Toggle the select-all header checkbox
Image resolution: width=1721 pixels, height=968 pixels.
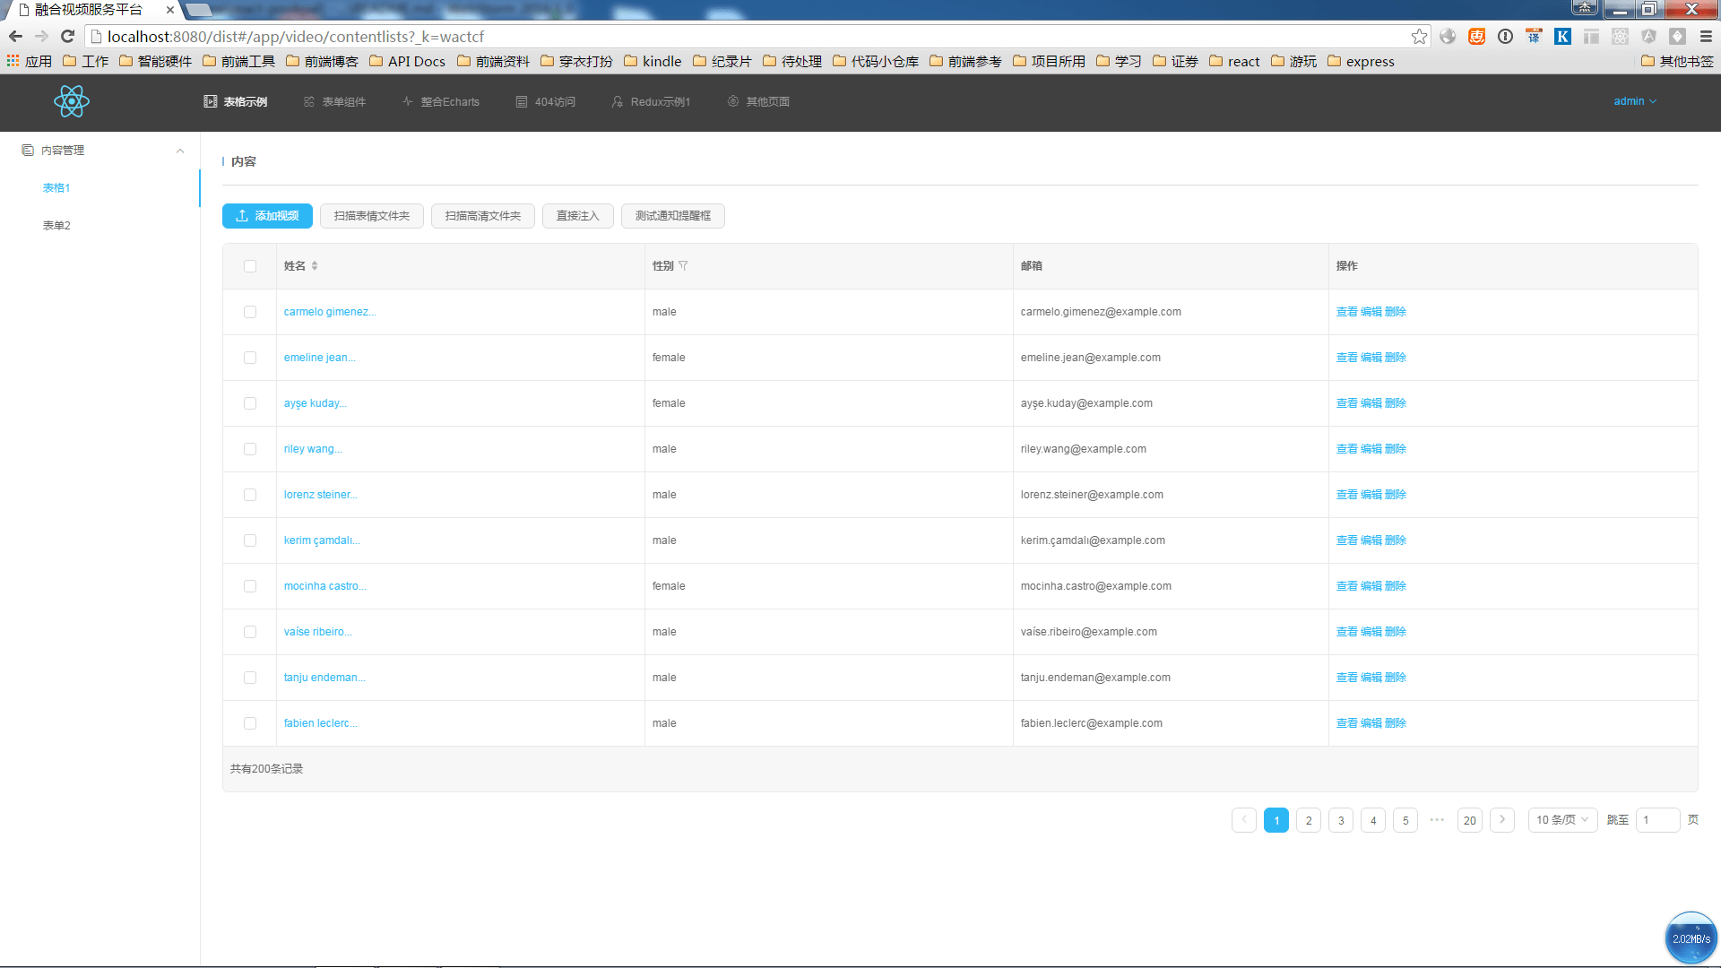coord(250,266)
